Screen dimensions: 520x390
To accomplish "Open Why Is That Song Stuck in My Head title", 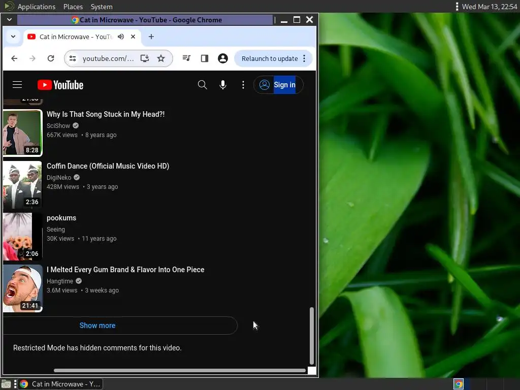I will tap(106, 114).
